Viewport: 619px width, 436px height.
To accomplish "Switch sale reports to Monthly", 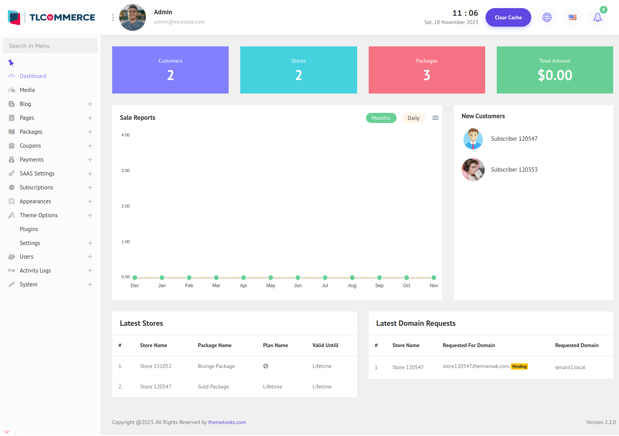I will click(x=381, y=118).
